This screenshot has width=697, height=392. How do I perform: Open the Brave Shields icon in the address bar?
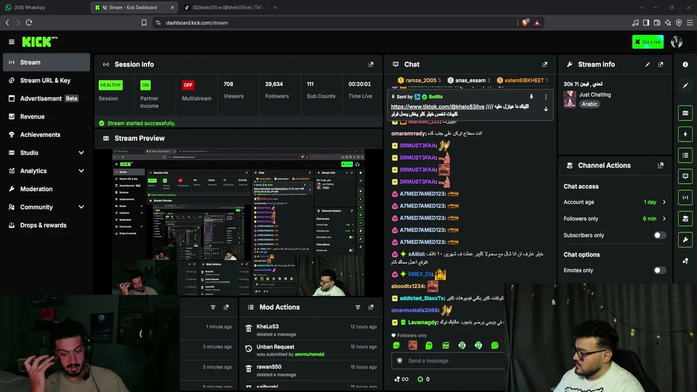[525, 23]
